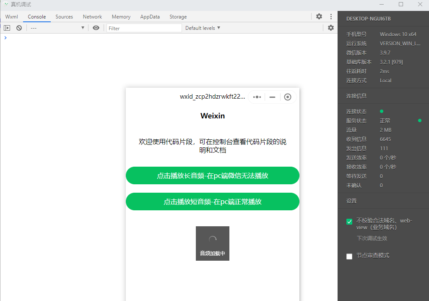Click the console prompt chevron
429x301 pixels.
pyautogui.click(x=5, y=38)
